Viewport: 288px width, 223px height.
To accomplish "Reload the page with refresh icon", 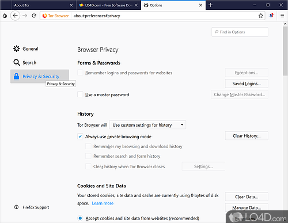I will [34, 16].
